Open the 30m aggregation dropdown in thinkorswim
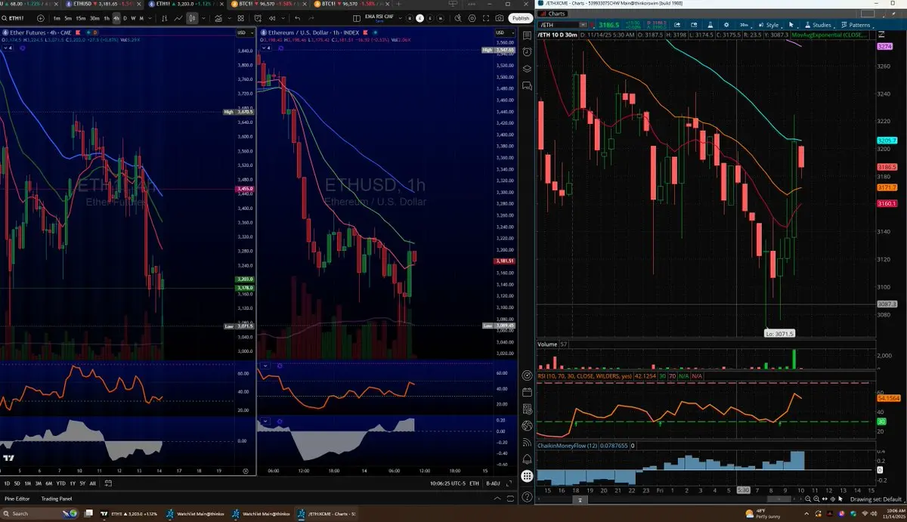907x522 pixels. click(744, 24)
